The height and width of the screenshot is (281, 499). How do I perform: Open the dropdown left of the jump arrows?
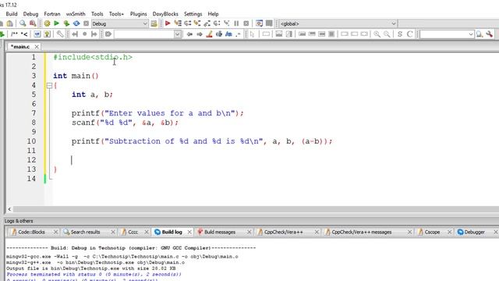click(x=178, y=34)
